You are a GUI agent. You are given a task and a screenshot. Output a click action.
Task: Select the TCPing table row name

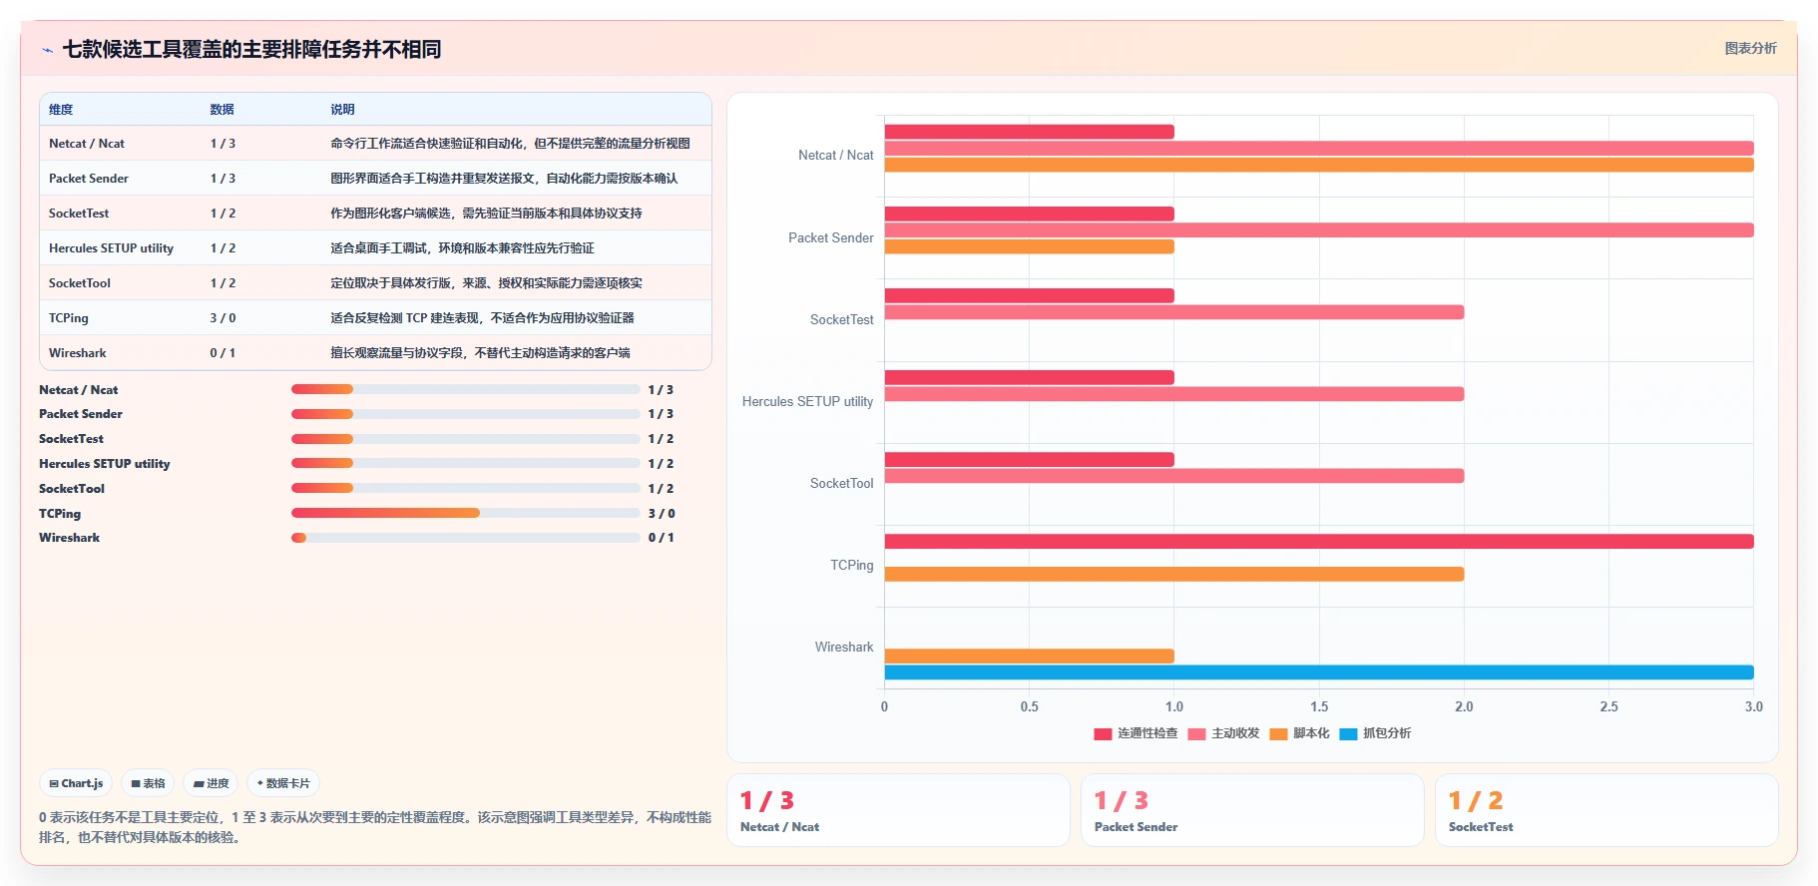(69, 318)
